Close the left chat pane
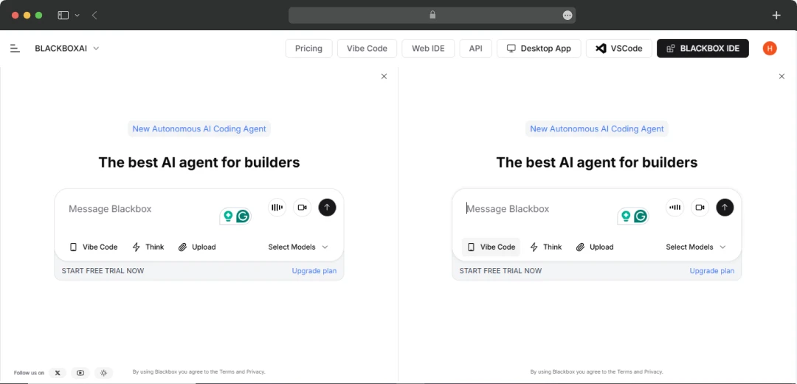 [x=384, y=76]
